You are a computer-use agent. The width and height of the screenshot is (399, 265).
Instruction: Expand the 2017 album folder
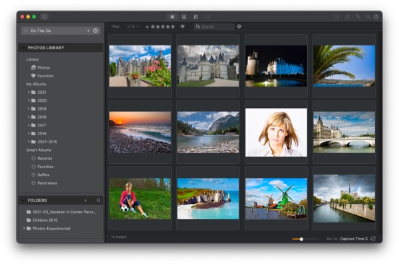click(29, 125)
